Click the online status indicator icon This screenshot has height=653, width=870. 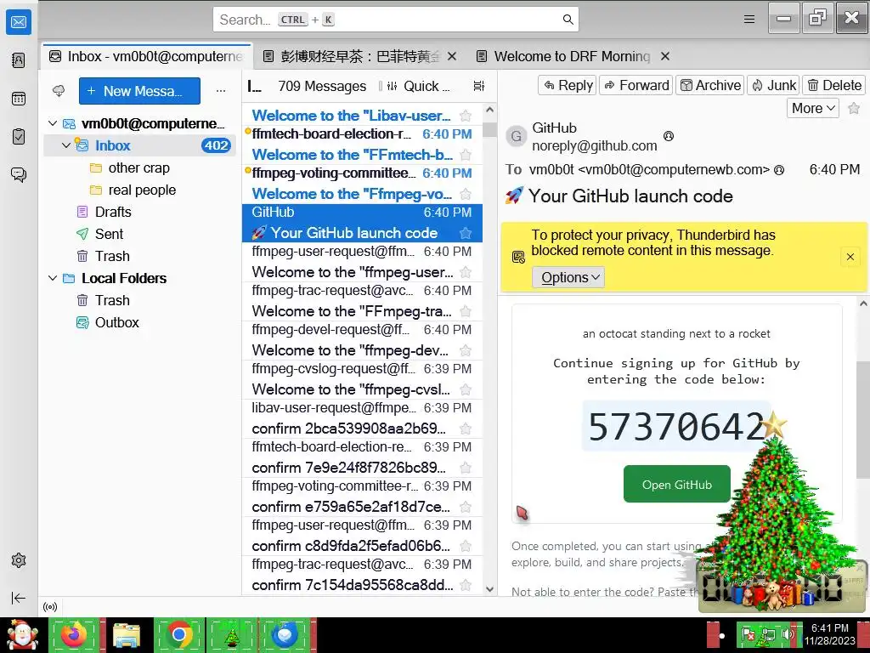point(50,607)
